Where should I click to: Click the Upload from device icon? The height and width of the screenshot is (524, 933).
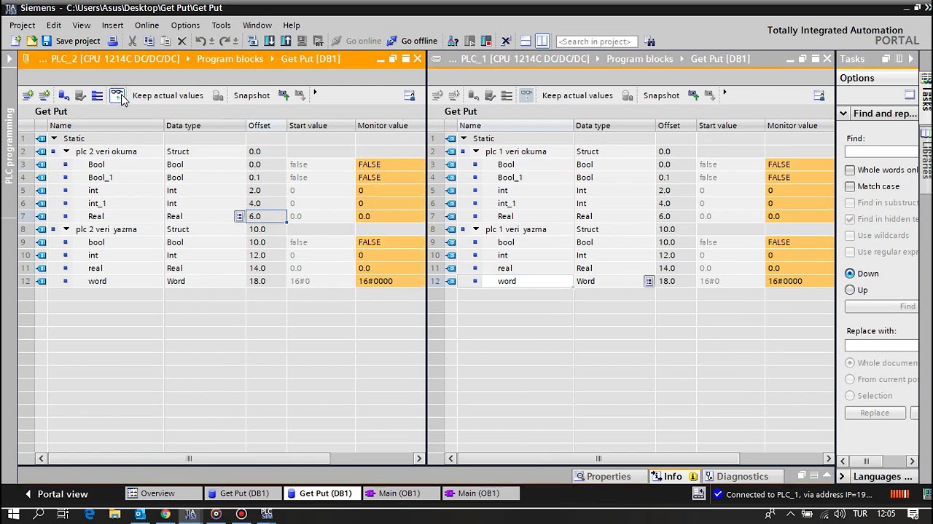[286, 41]
